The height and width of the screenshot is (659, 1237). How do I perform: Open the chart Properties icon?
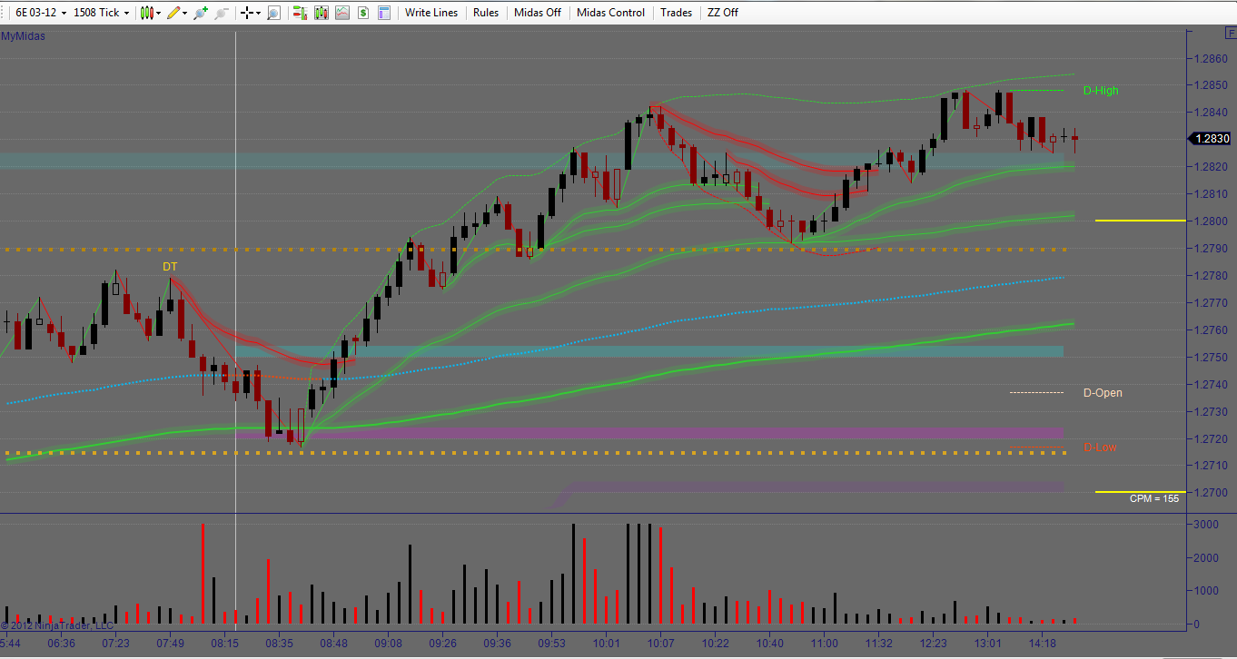pos(384,13)
